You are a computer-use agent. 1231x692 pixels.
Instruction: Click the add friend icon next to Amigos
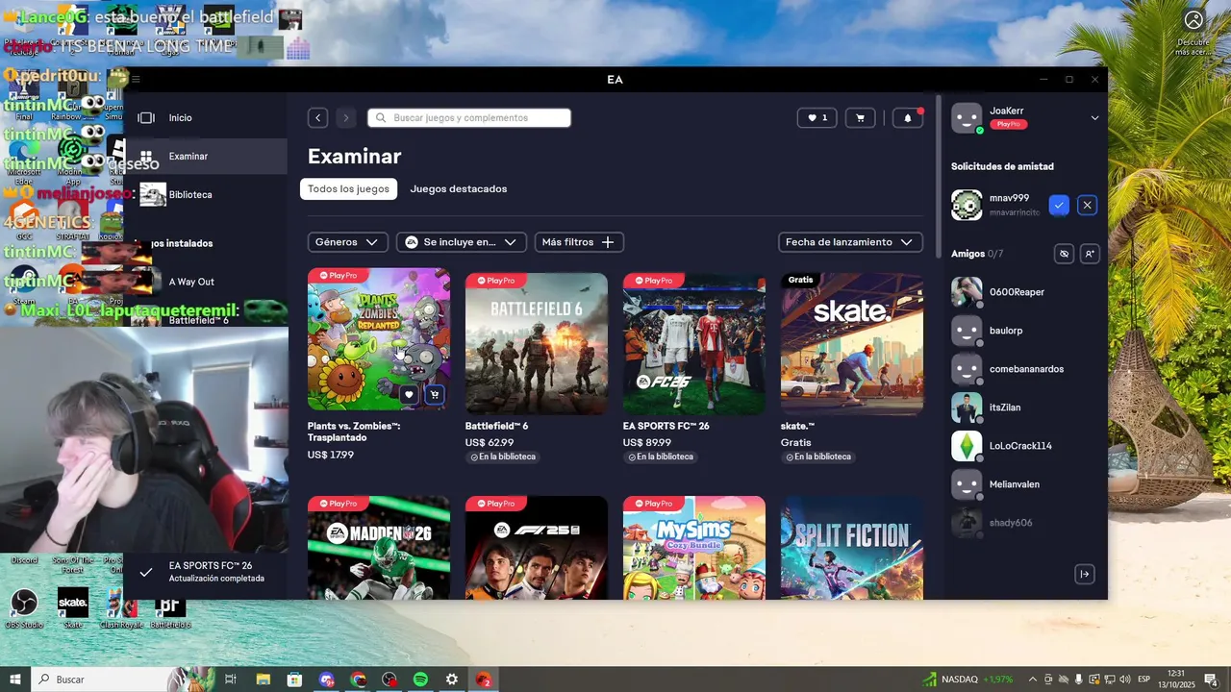click(x=1089, y=254)
